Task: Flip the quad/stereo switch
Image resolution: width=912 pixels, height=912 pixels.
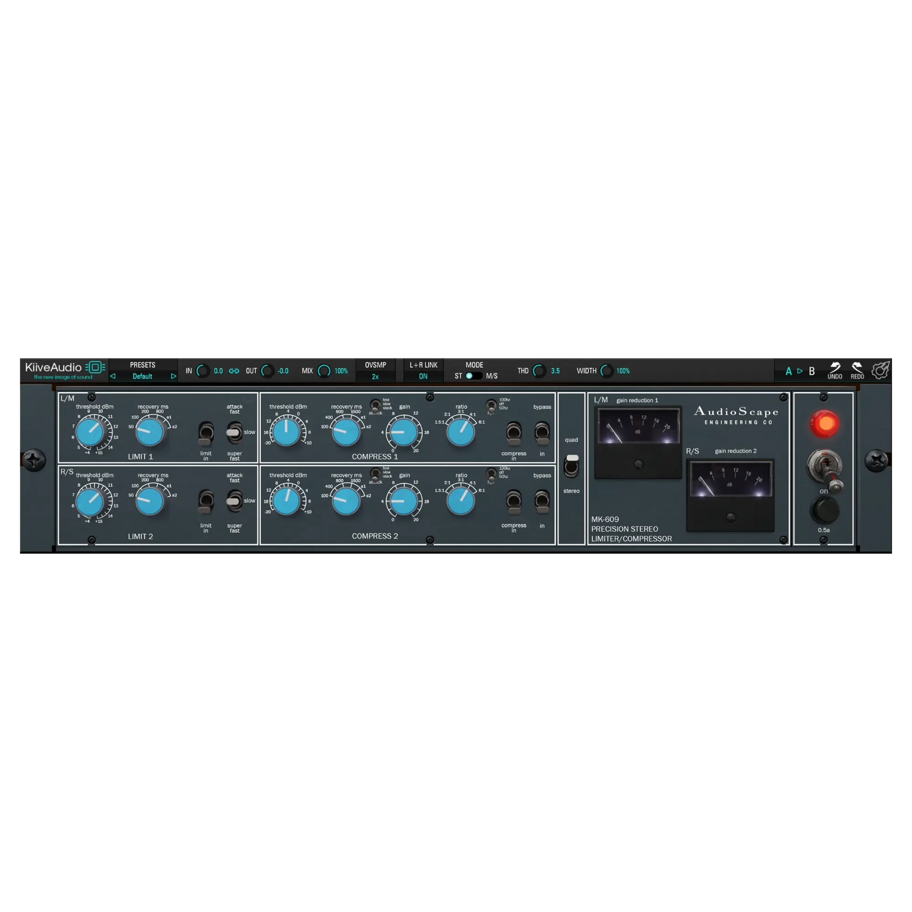Action: pos(572,466)
